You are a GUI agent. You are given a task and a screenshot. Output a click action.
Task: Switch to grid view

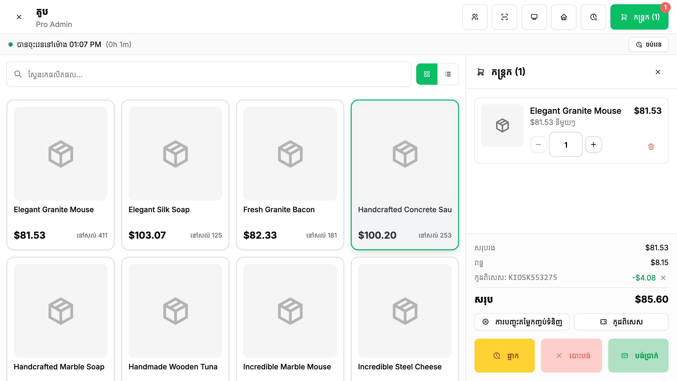pos(427,74)
